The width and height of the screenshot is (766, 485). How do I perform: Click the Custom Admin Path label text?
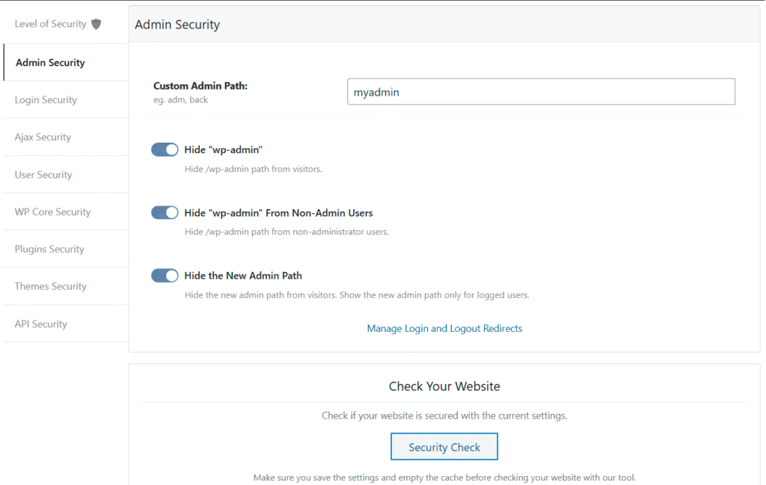(200, 86)
